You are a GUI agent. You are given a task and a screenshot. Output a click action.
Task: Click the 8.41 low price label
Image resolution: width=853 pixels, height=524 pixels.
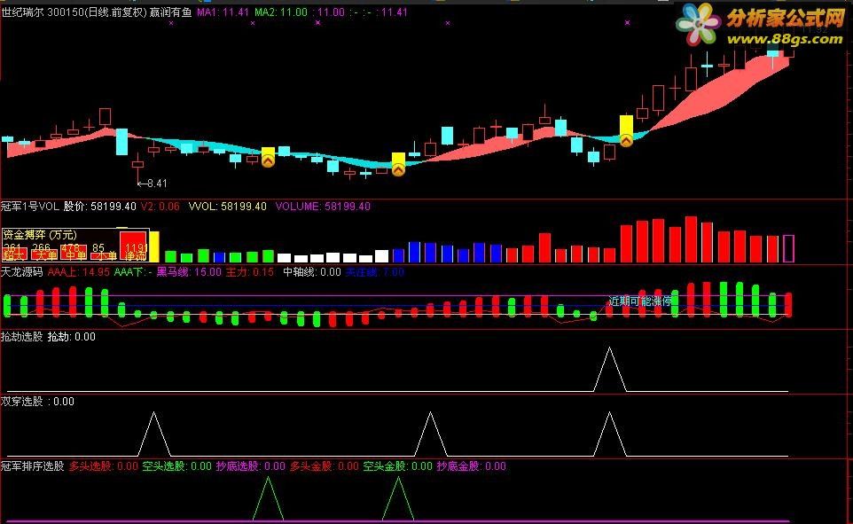click(x=157, y=184)
